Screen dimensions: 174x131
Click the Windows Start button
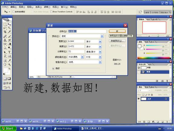[x=8, y=129]
